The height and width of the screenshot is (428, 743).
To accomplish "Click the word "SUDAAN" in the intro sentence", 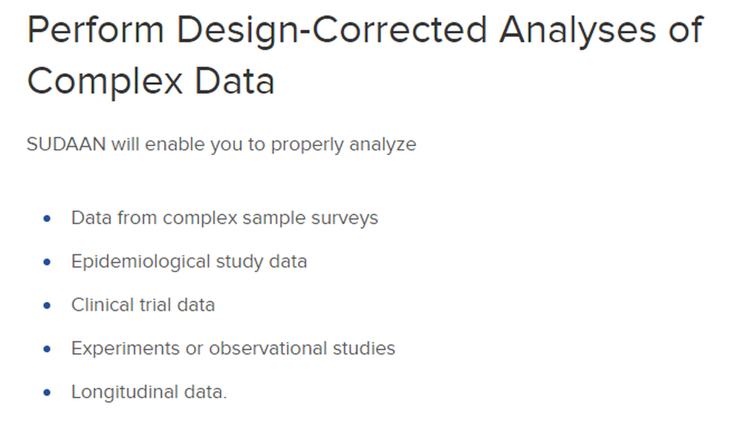I will coord(66,144).
